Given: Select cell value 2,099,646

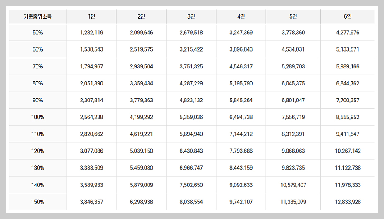Looking at the screenshot, I should [141, 33].
